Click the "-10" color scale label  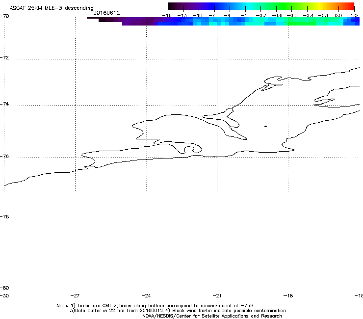[198, 16]
